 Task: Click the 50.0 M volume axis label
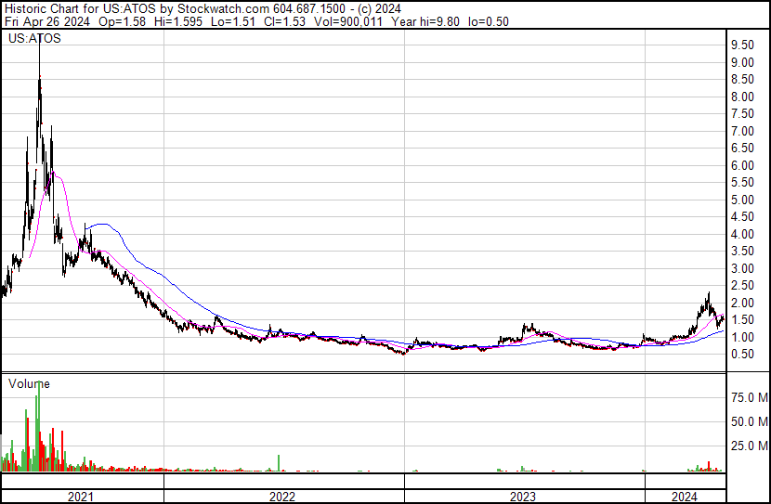point(748,422)
